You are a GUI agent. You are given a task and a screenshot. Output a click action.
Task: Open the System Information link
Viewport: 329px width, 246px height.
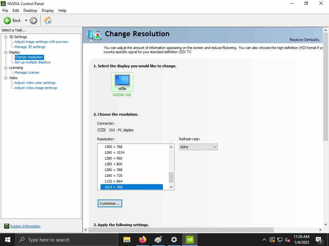coord(25,226)
